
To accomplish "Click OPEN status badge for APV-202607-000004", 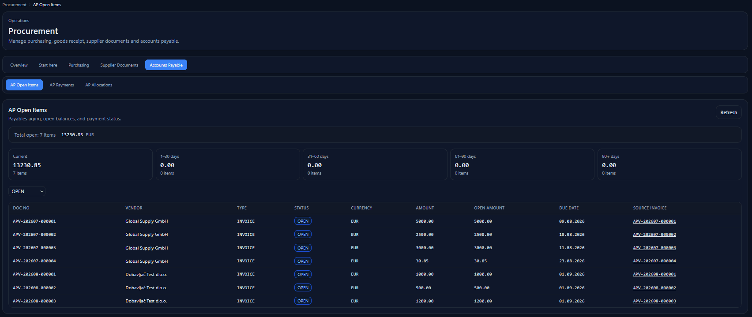I will [x=303, y=261].
